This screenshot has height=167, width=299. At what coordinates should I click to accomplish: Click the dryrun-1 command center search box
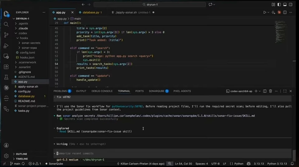(x=150, y=4)
